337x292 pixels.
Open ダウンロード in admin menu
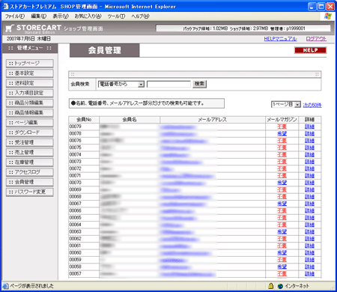coord(30,133)
